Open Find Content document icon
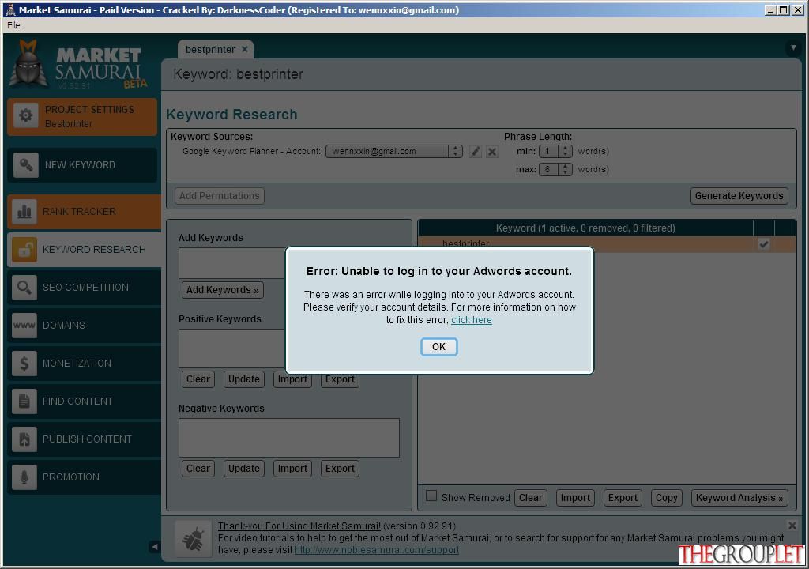This screenshot has height=569, width=809. click(24, 401)
